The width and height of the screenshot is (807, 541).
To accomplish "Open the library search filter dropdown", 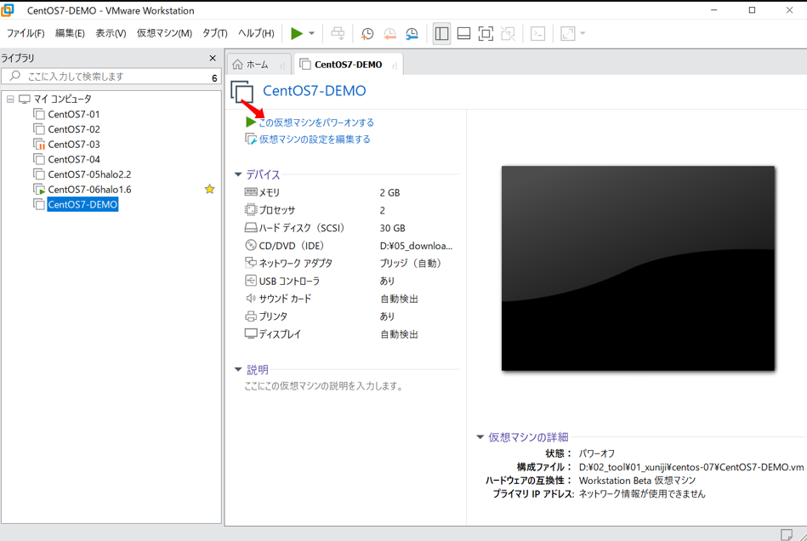I will (x=214, y=77).
